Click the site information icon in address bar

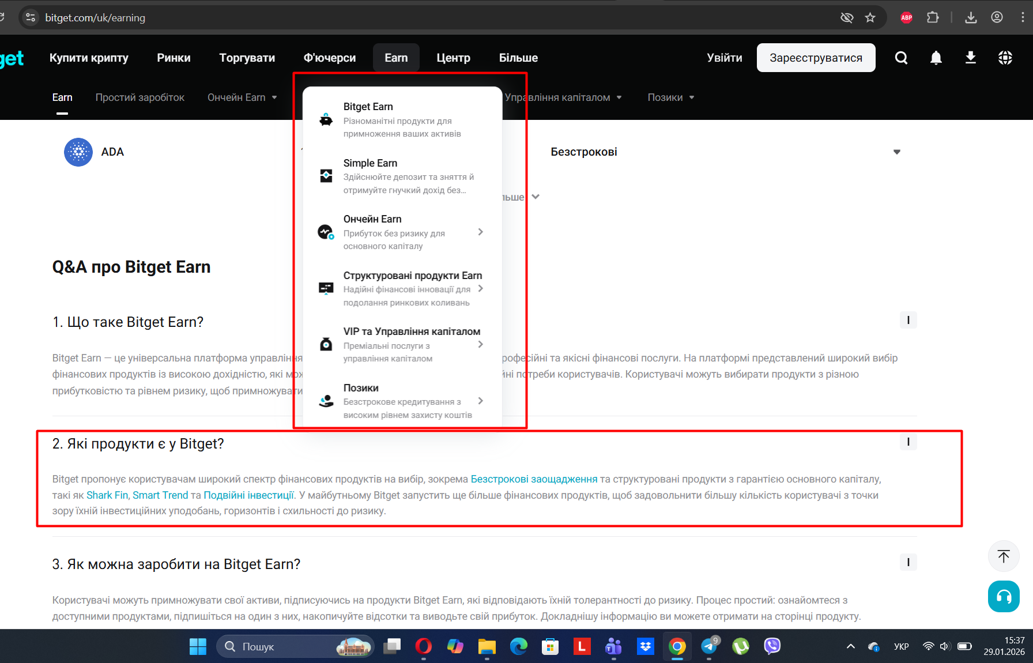pos(31,17)
